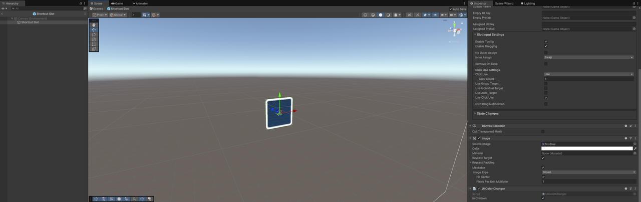Select the Rotate tool
The width and height of the screenshot is (641, 202).
tap(94, 34)
